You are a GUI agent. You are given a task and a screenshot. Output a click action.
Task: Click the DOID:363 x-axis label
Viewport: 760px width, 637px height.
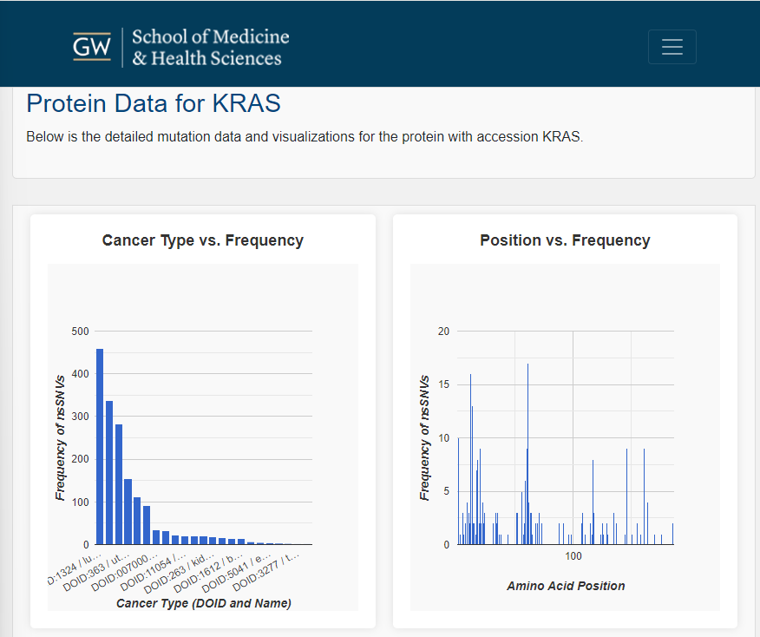95,573
